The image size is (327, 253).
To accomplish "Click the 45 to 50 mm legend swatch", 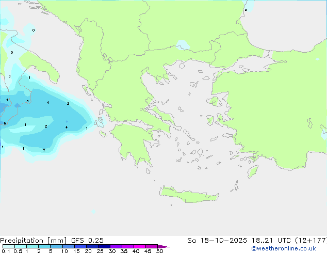I will 152,246.
